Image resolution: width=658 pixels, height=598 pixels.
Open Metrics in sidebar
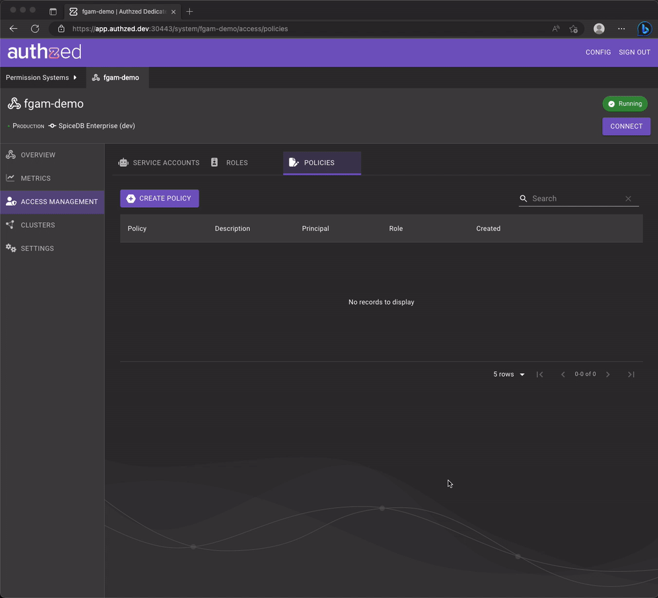[x=52, y=178]
